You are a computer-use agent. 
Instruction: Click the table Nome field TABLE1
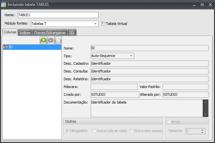click(58, 15)
